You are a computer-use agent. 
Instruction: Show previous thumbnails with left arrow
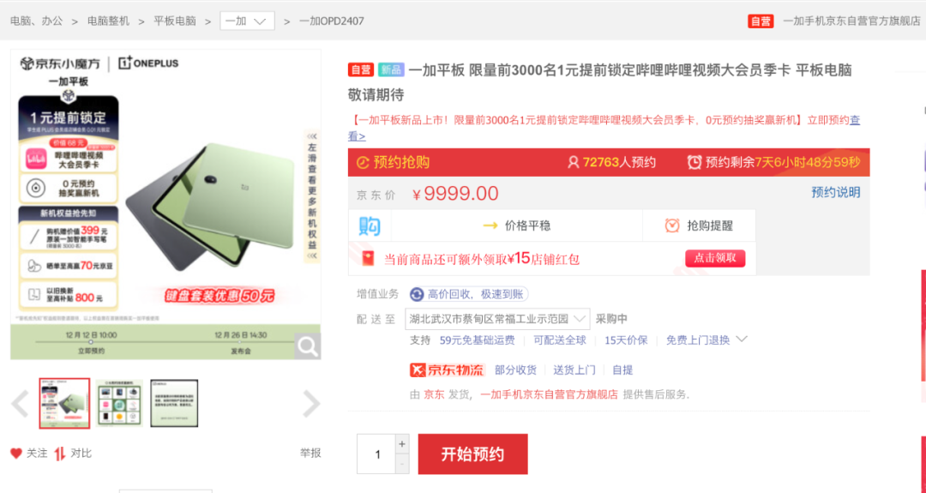coord(20,404)
